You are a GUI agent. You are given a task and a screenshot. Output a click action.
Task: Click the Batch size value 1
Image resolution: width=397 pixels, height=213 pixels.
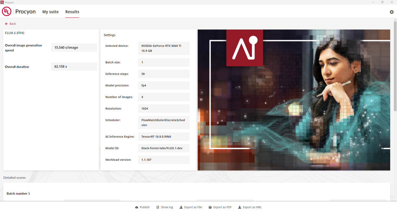click(x=164, y=62)
